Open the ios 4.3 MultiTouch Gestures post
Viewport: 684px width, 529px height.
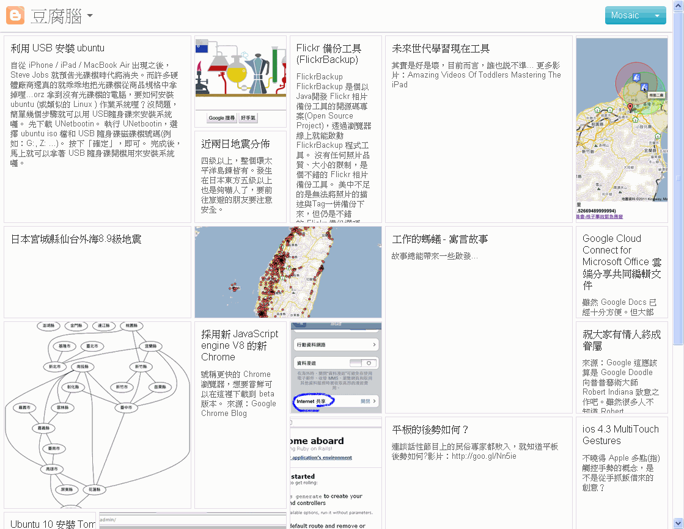point(622,473)
